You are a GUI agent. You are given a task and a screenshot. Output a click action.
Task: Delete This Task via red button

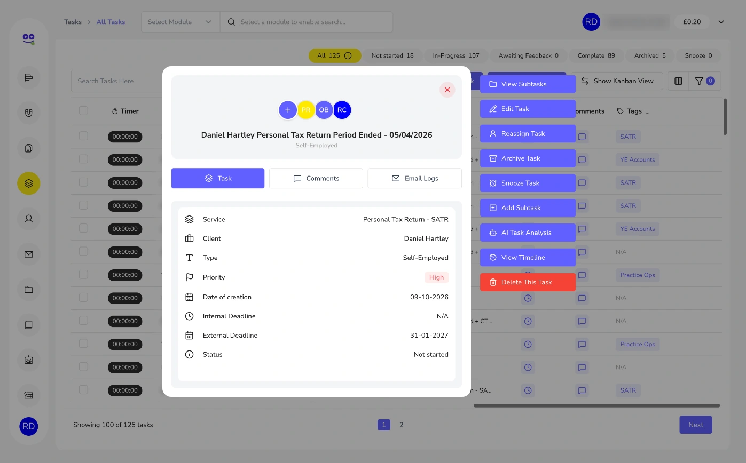pos(528,282)
